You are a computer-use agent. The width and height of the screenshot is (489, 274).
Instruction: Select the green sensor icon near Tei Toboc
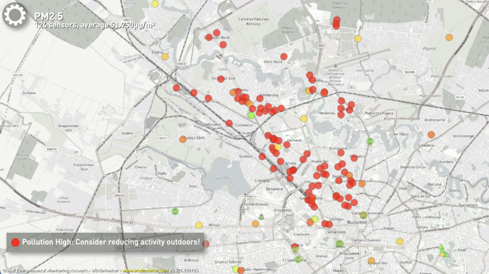coord(371,141)
